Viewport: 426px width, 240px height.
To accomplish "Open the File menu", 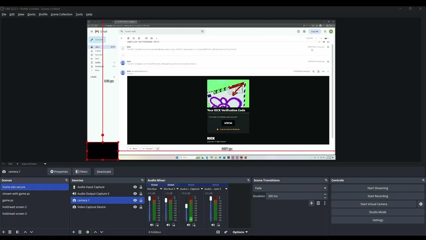I will pos(4,14).
